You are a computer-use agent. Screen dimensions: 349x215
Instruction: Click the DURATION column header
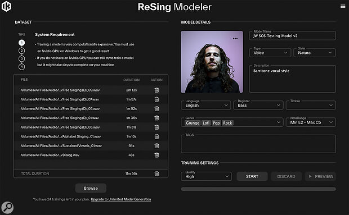click(132, 80)
